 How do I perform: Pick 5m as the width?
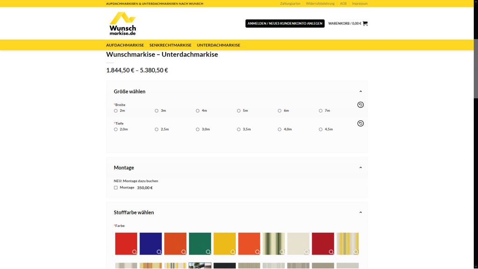[x=239, y=111]
